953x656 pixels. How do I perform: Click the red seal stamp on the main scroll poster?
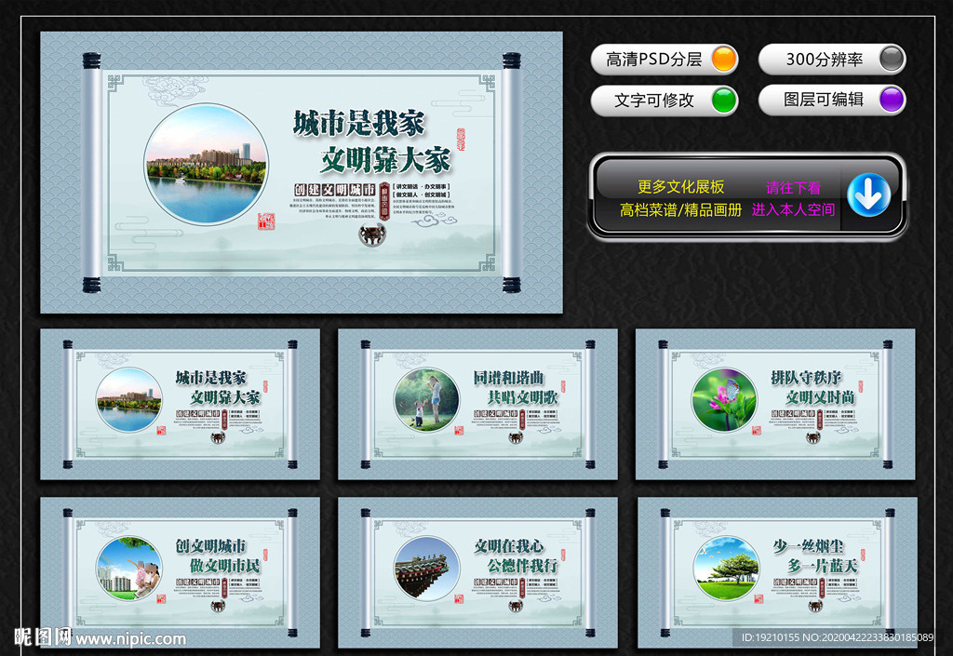[268, 223]
